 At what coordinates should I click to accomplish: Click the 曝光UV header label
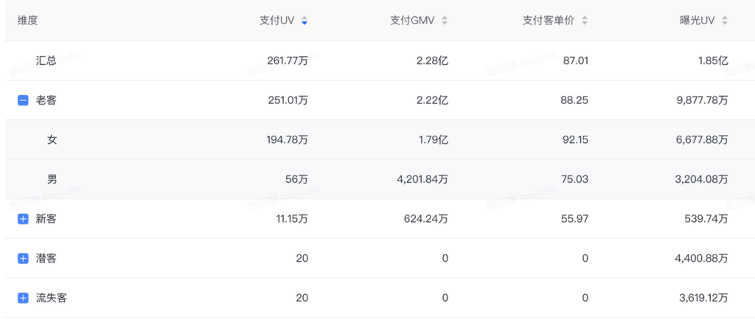click(x=699, y=21)
